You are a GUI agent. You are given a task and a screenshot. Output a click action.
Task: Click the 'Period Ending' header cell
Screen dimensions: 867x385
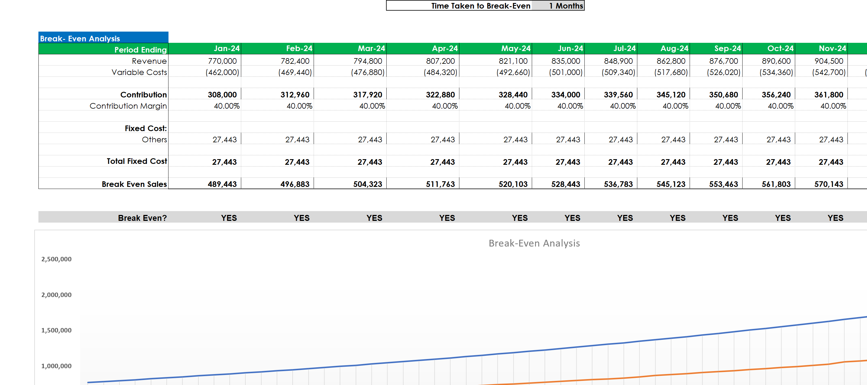click(x=103, y=49)
